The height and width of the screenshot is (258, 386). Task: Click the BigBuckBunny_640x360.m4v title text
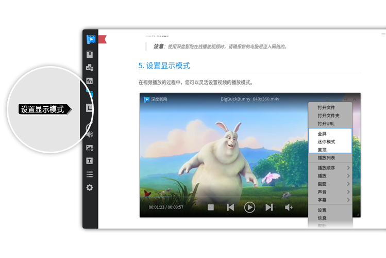pos(250,99)
